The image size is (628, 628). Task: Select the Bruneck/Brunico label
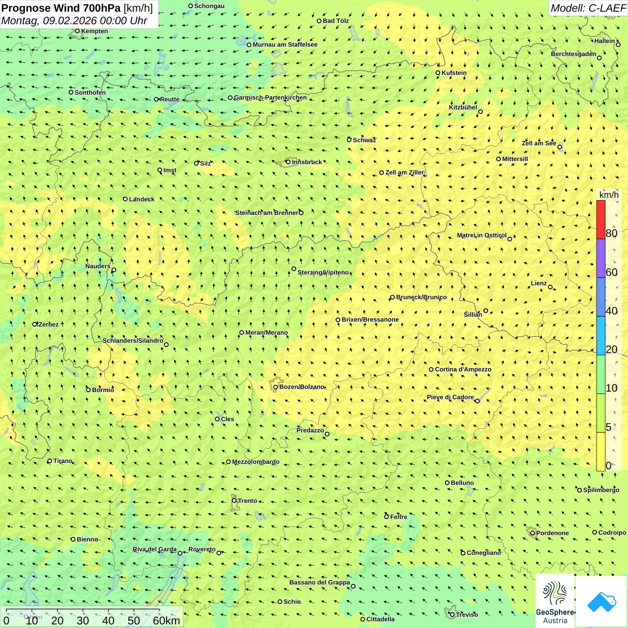tap(421, 297)
